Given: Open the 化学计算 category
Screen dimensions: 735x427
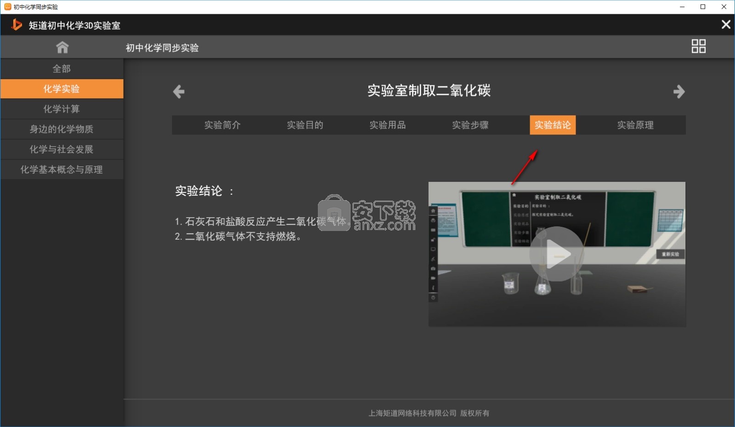Looking at the screenshot, I should tap(62, 109).
